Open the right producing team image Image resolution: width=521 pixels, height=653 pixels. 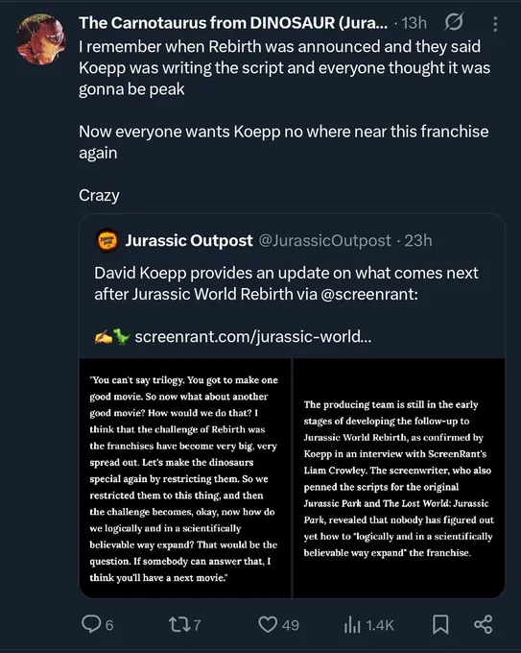(x=399, y=478)
